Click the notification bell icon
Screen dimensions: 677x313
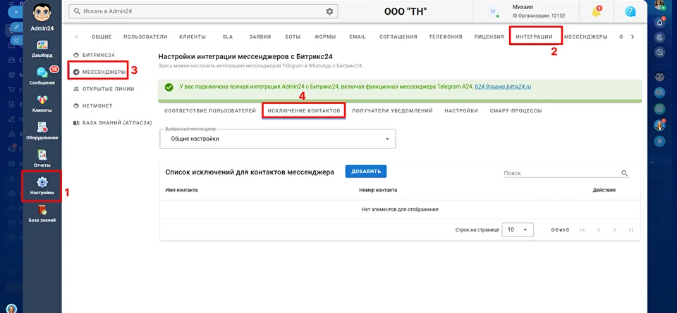point(597,12)
